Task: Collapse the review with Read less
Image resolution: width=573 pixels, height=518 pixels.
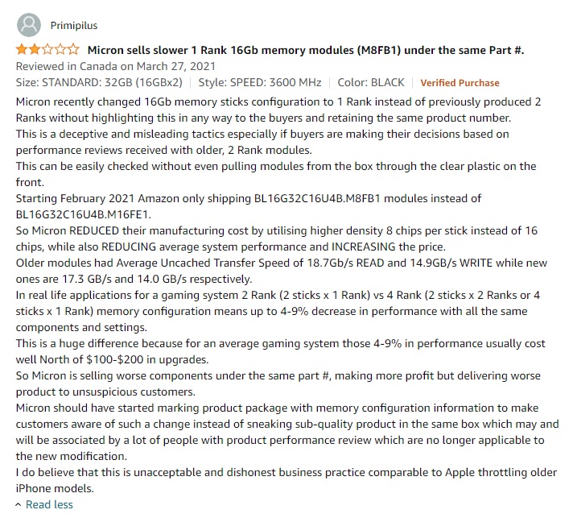Action: (49, 504)
